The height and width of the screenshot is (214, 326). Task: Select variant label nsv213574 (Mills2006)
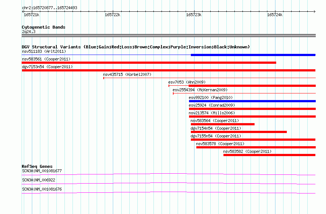212,113
